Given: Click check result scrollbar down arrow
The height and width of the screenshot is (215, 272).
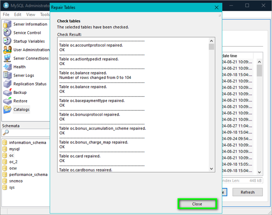Looking at the screenshot, I should (211, 169).
